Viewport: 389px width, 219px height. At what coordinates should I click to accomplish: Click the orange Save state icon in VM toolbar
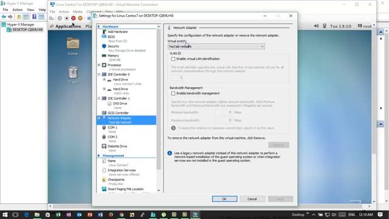[x=80, y=18]
